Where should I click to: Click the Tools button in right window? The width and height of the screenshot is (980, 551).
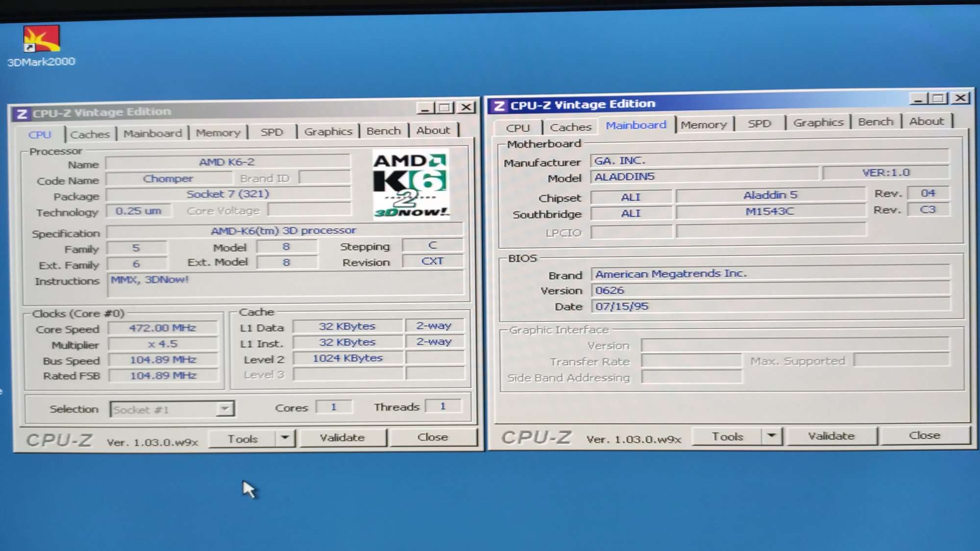[727, 436]
